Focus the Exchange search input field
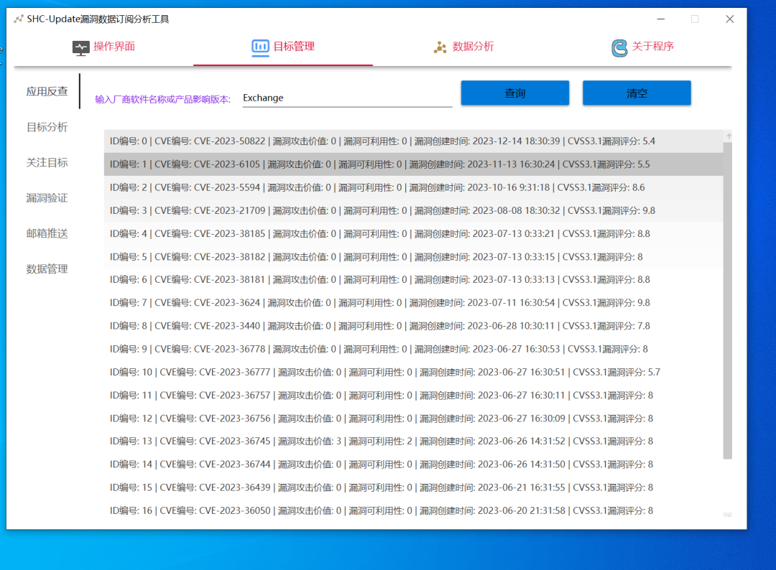Viewport: 776px width, 570px height. pyautogui.click(x=347, y=98)
